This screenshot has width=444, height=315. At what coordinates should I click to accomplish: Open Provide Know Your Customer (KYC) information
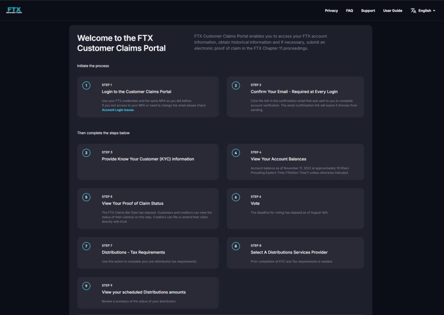click(x=148, y=159)
